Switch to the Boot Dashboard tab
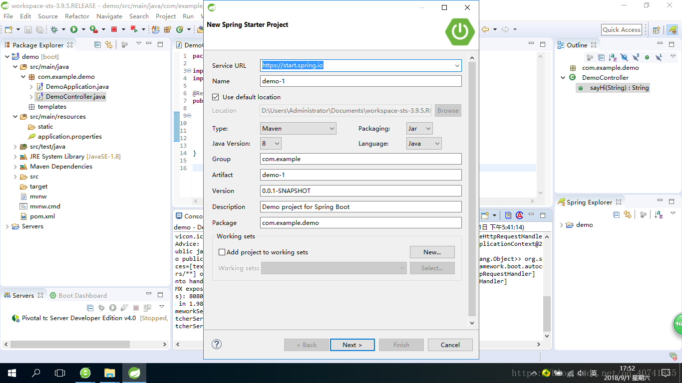 pyautogui.click(x=78, y=295)
